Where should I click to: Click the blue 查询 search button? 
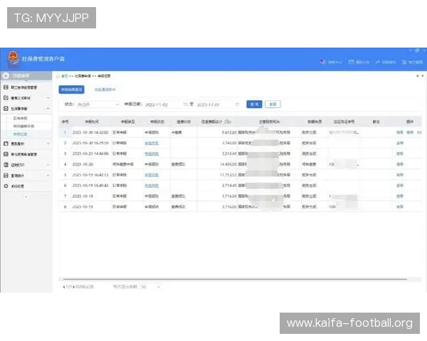[254, 104]
